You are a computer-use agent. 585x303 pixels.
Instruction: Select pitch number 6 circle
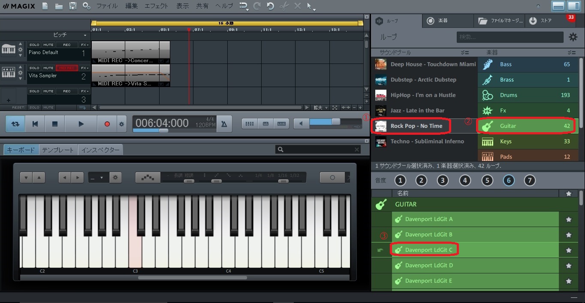[x=509, y=181]
